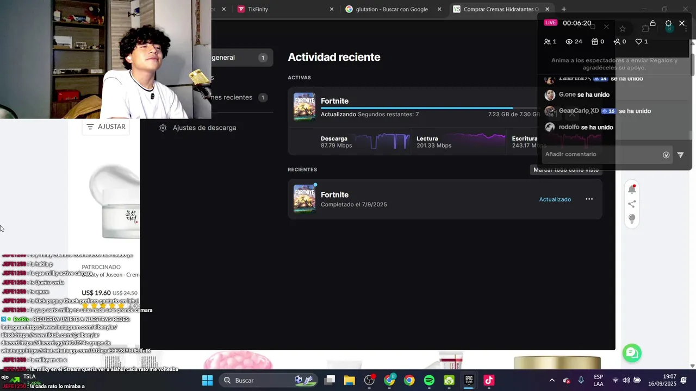The width and height of the screenshot is (696, 391).
Task: Switch the ESP LAA keyboard language
Action: coord(598,380)
